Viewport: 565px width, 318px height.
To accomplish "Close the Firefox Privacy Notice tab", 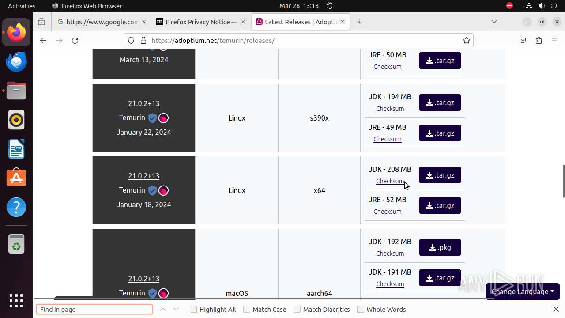I will (243, 22).
